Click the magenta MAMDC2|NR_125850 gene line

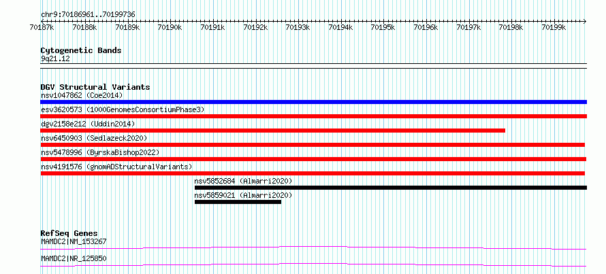[x=313, y=264]
